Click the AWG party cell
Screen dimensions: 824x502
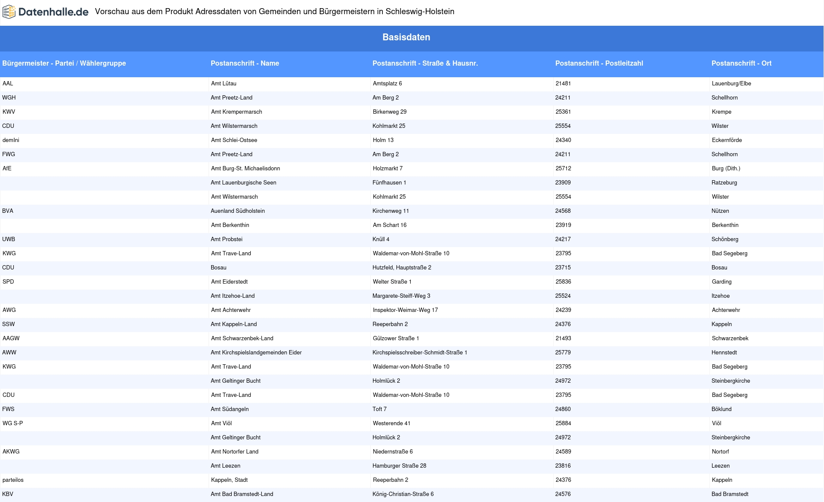9,310
